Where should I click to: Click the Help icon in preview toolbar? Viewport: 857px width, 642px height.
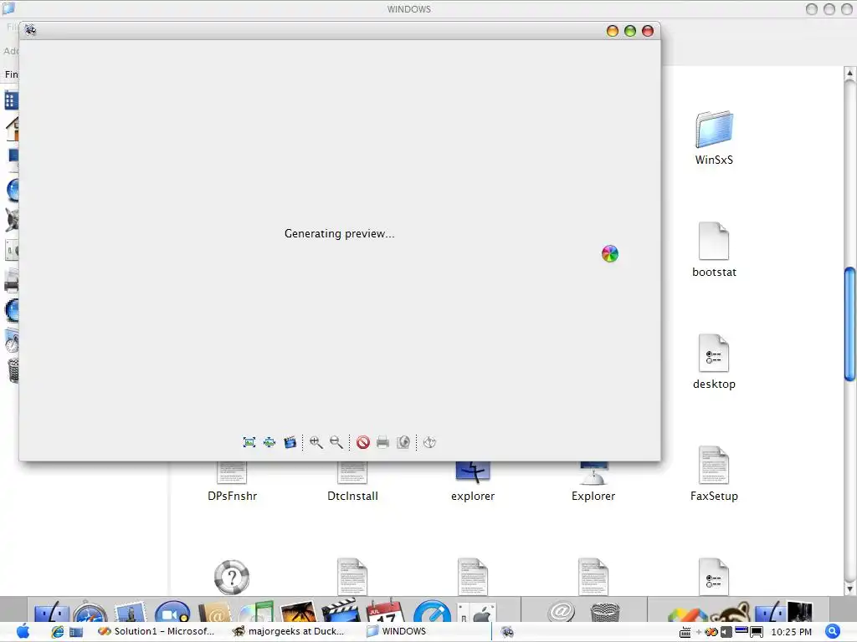(429, 442)
